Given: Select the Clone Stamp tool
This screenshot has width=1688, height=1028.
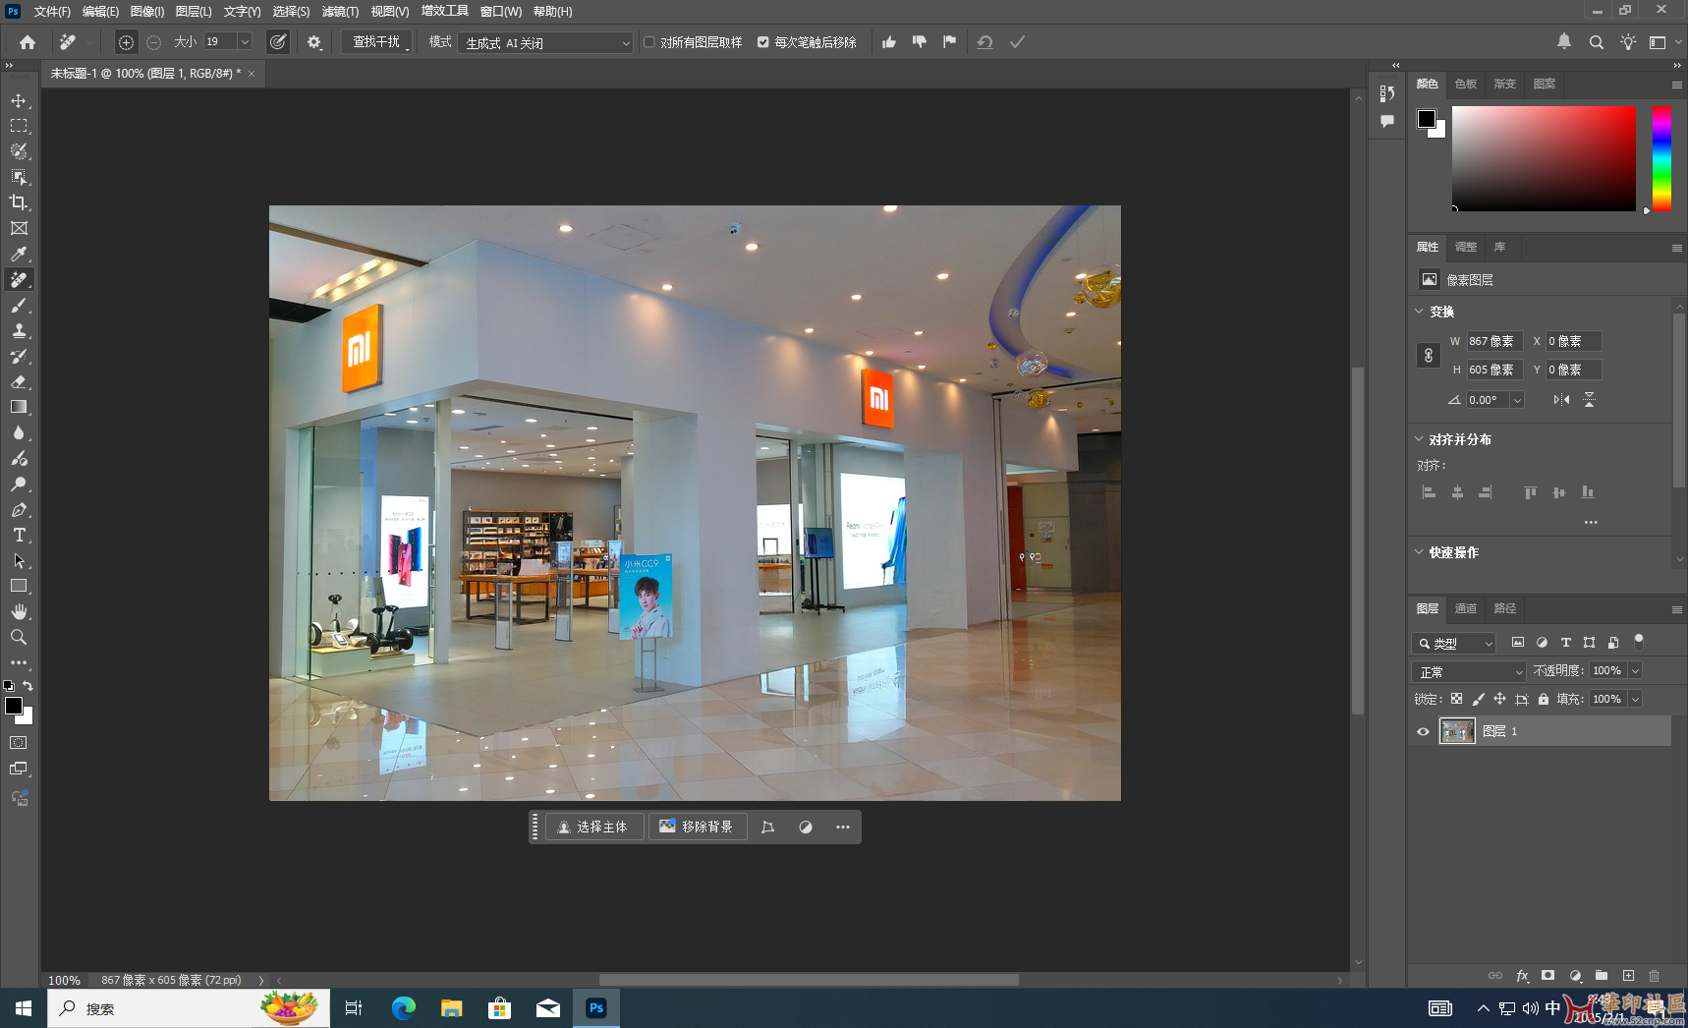Looking at the screenshot, I should click(x=19, y=330).
